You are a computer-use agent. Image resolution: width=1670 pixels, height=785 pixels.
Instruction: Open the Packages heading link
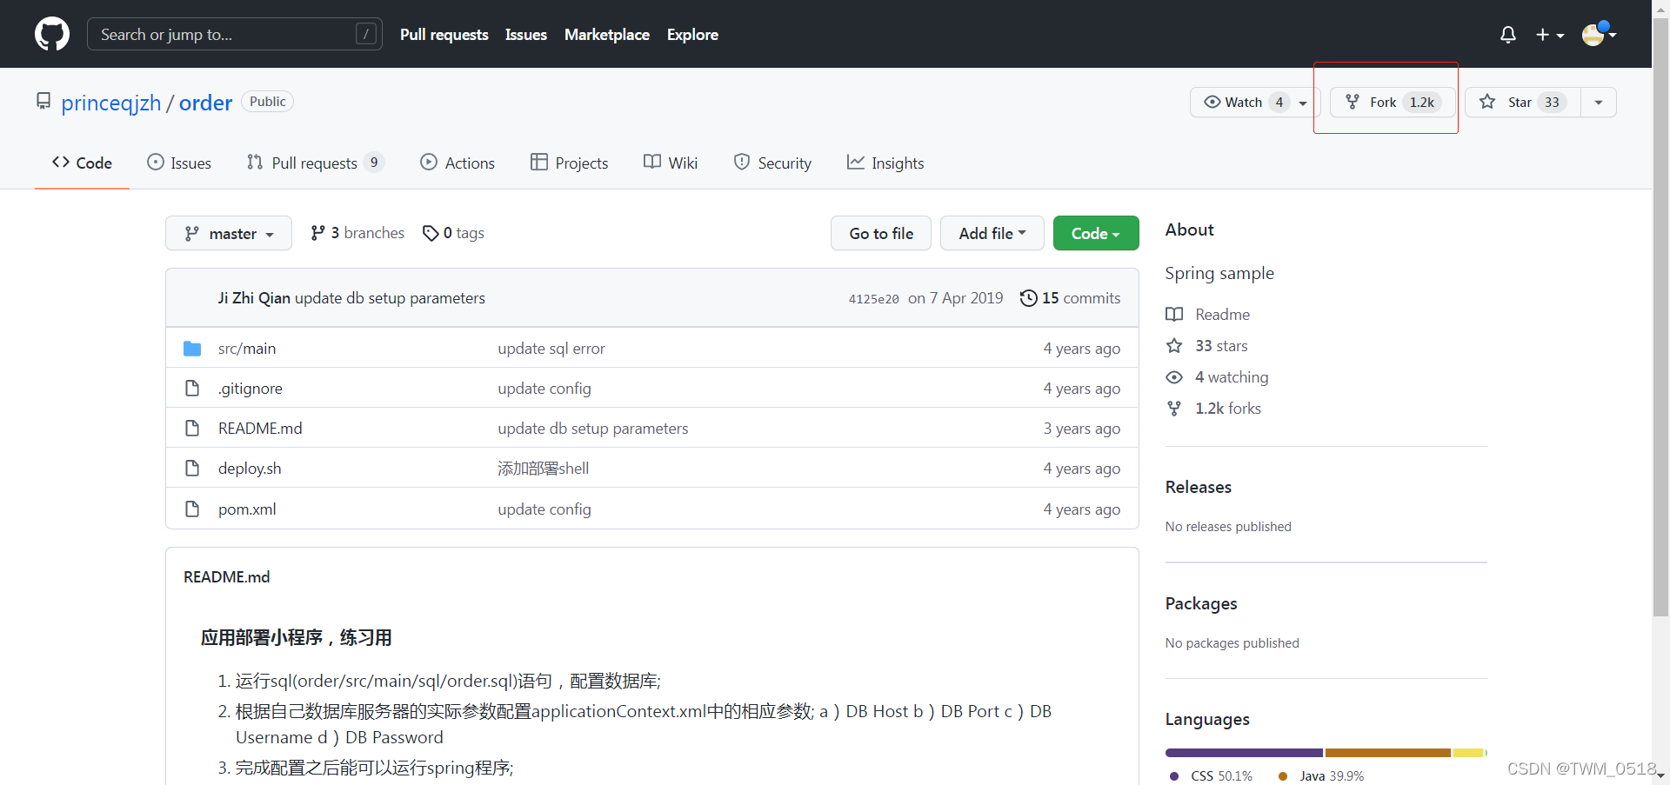(1201, 603)
